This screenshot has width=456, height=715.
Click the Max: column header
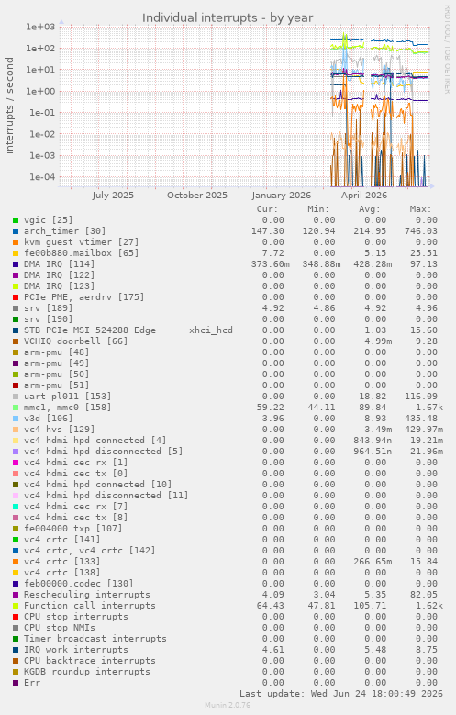coord(420,209)
